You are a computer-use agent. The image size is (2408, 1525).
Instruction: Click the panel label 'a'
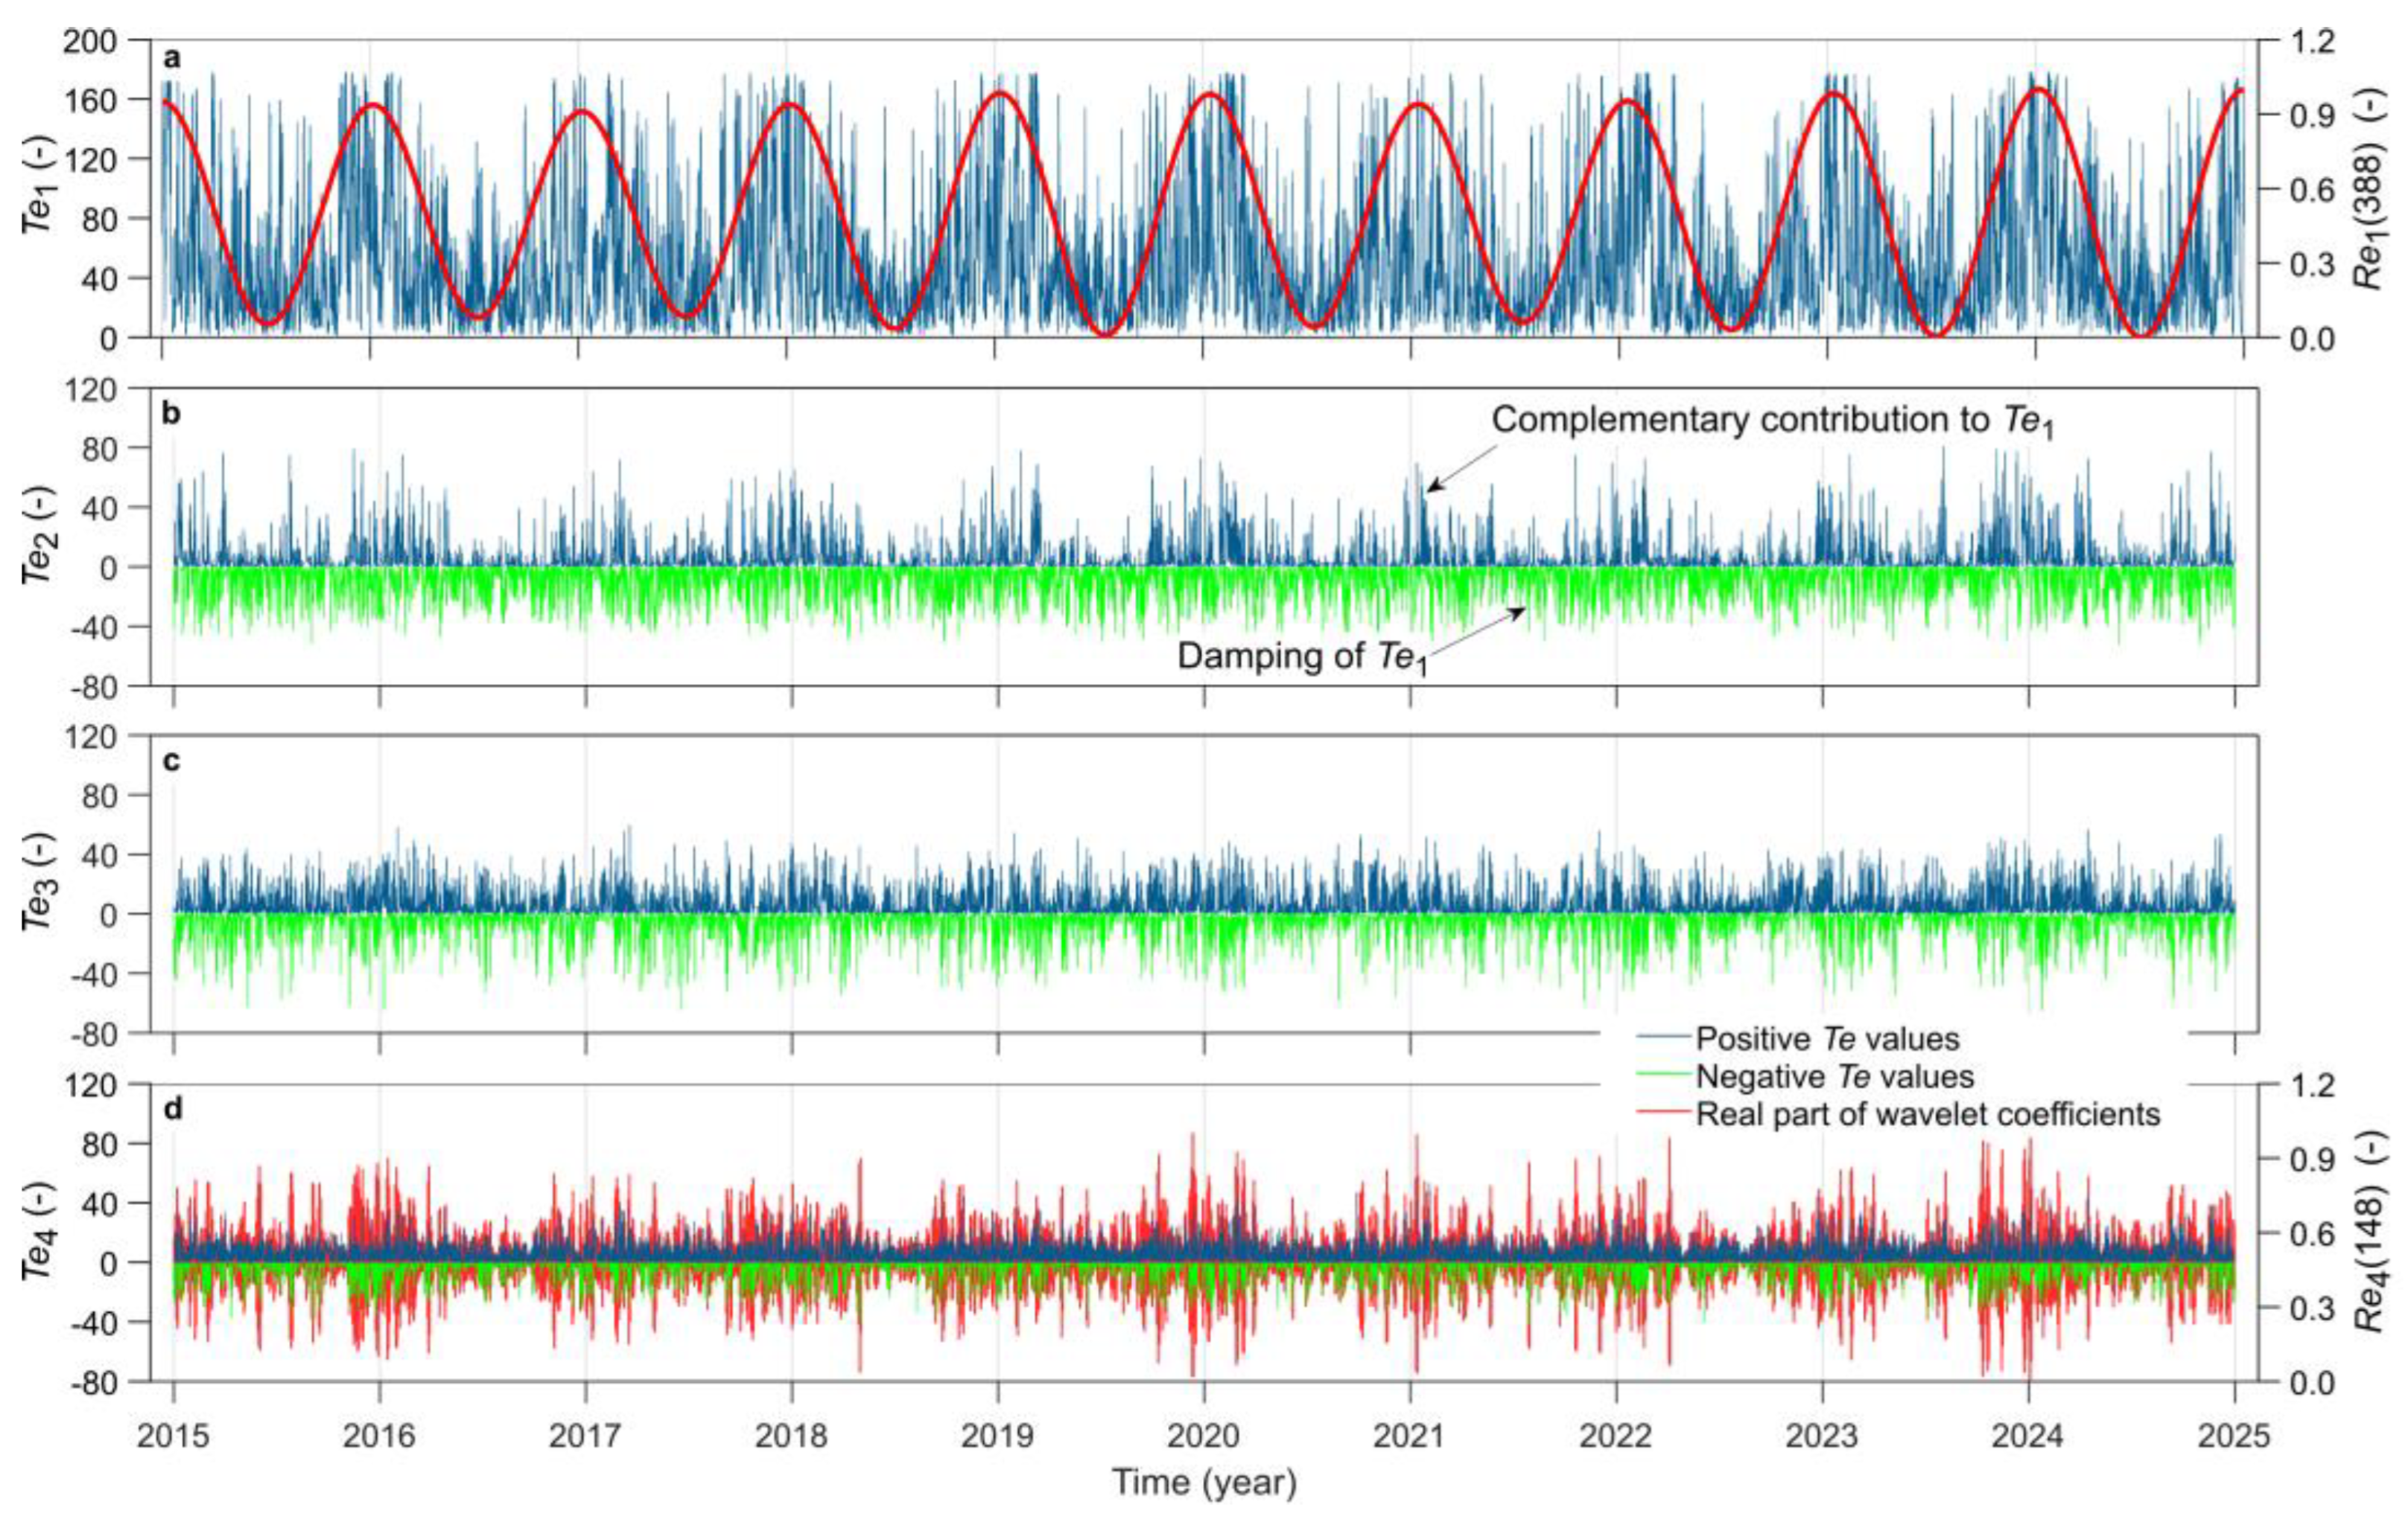[172, 58]
